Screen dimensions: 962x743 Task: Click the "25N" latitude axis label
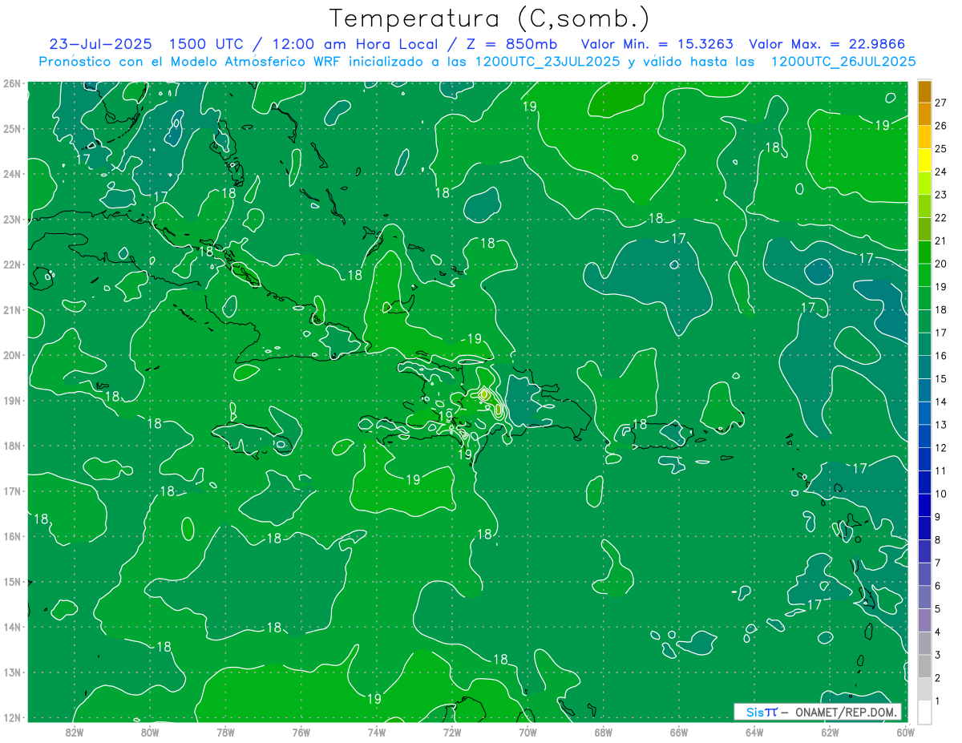click(12, 128)
